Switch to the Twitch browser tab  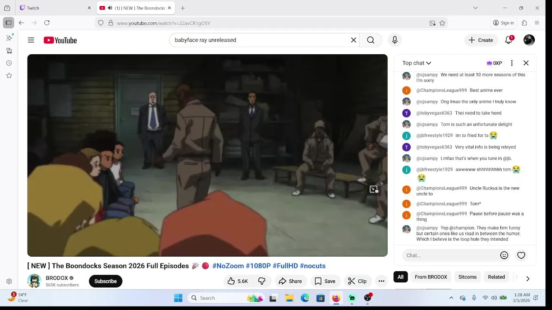coord(56,8)
